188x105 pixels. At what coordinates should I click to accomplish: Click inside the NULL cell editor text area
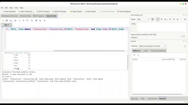[x=159, y=27]
